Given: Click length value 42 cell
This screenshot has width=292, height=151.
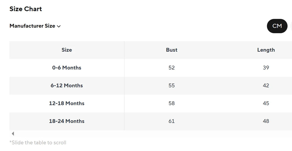Looking at the screenshot, I should [x=266, y=86].
